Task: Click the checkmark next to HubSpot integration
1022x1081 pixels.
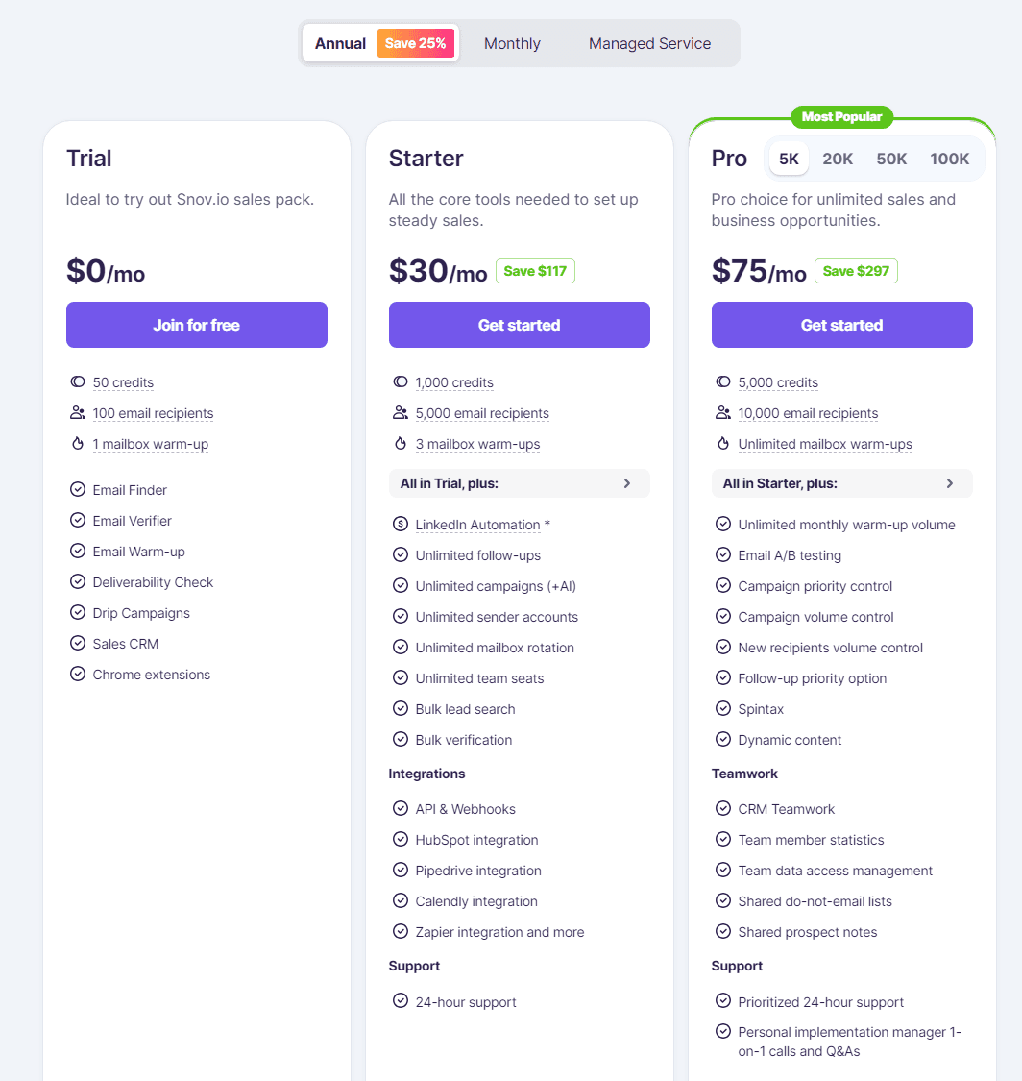Action: (x=401, y=839)
